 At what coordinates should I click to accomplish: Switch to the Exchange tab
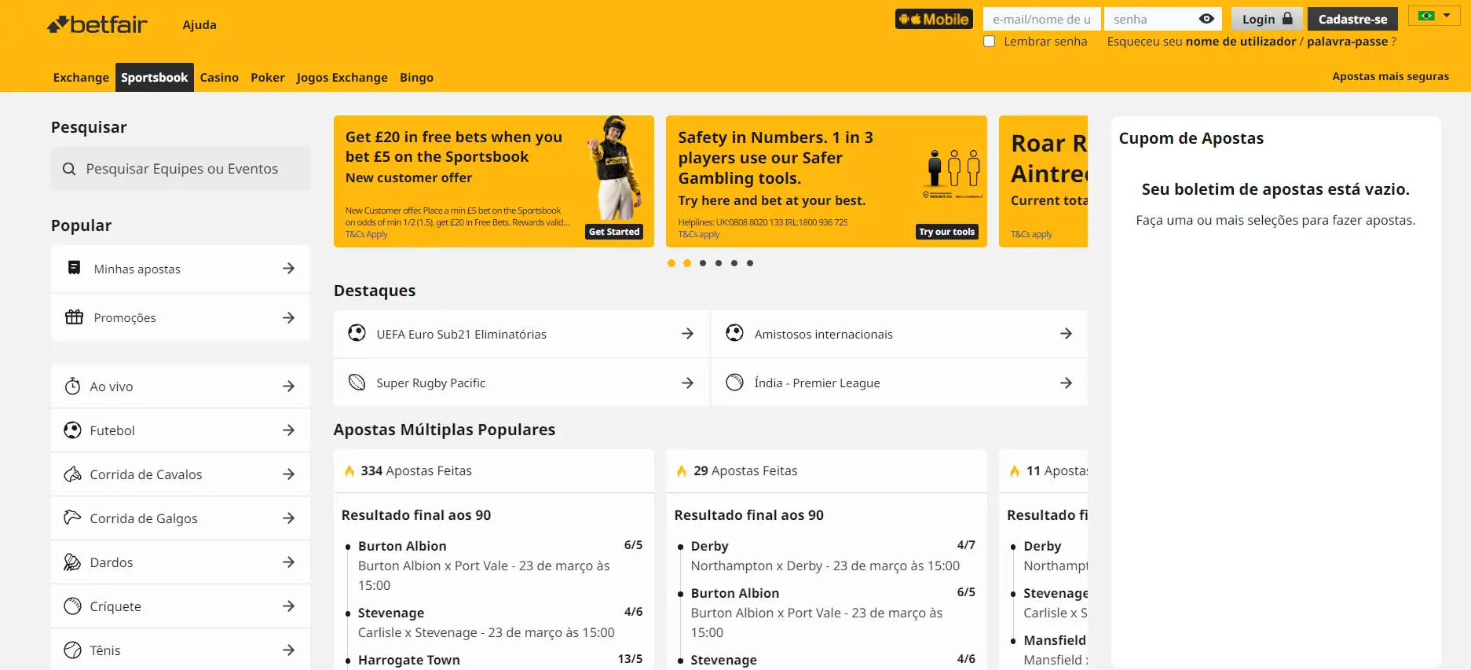point(81,77)
